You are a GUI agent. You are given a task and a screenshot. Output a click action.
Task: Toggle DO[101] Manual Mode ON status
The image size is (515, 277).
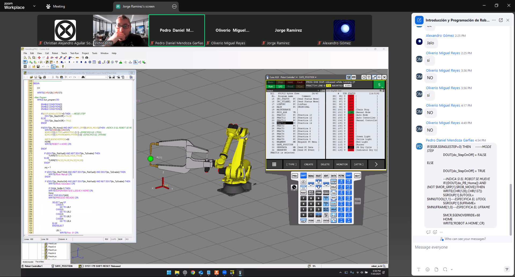(351, 112)
